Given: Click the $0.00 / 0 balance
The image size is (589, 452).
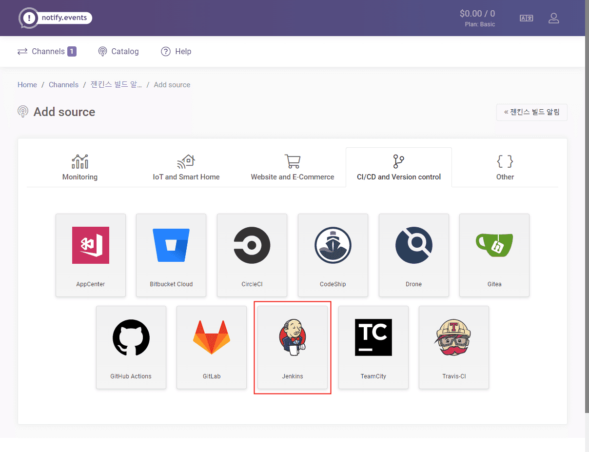Looking at the screenshot, I should 477,14.
